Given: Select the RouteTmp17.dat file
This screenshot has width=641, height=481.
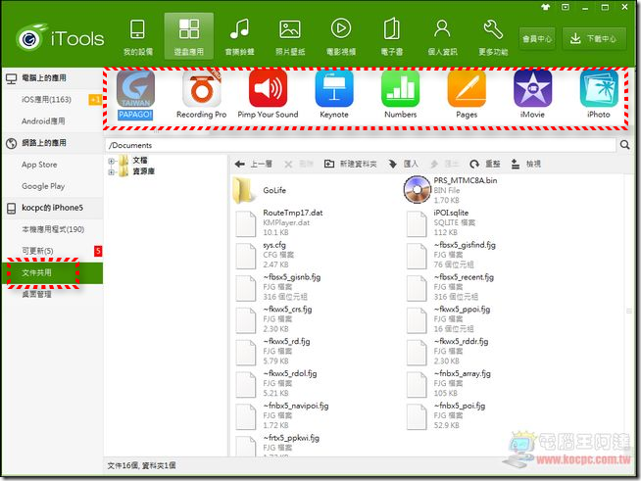Looking at the screenshot, I should tap(279, 222).
